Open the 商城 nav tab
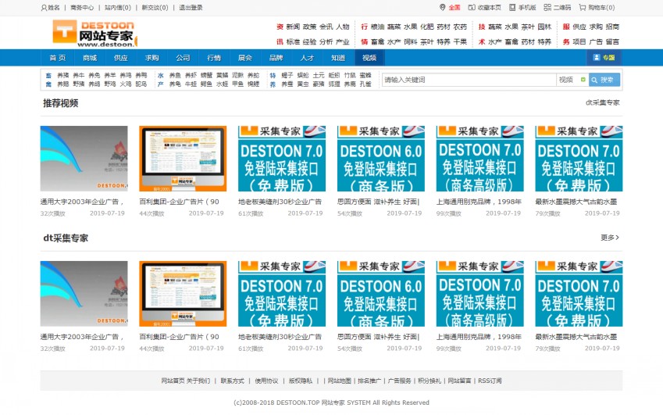 coord(90,58)
